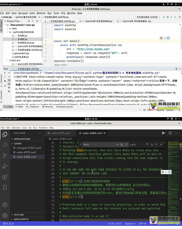Click Run with Coverage icon in PyCharm toolbar
This screenshot has width=182, height=229.
point(171,17)
